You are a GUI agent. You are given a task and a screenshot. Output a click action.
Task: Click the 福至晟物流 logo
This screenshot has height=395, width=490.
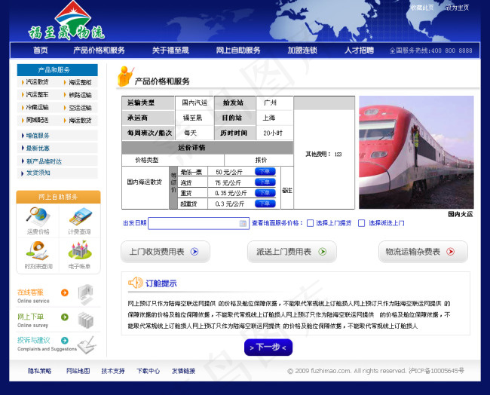pos(66,23)
